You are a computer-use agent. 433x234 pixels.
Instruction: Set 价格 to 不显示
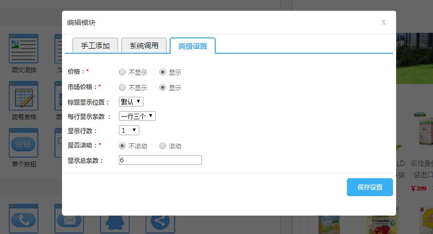(x=122, y=72)
